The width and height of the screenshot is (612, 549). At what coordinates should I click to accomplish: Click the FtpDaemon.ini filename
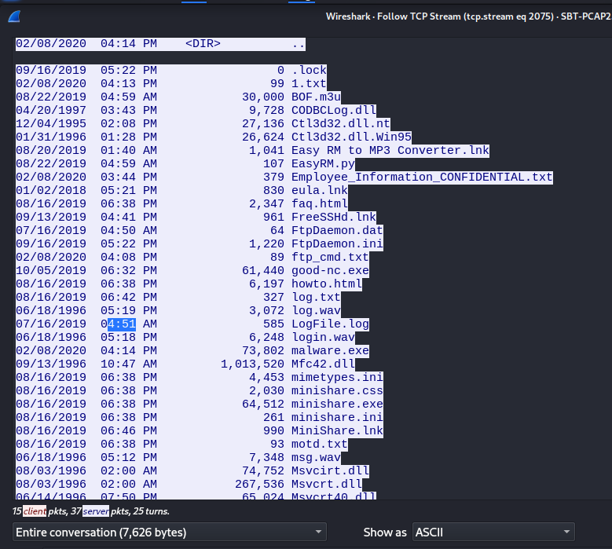337,244
